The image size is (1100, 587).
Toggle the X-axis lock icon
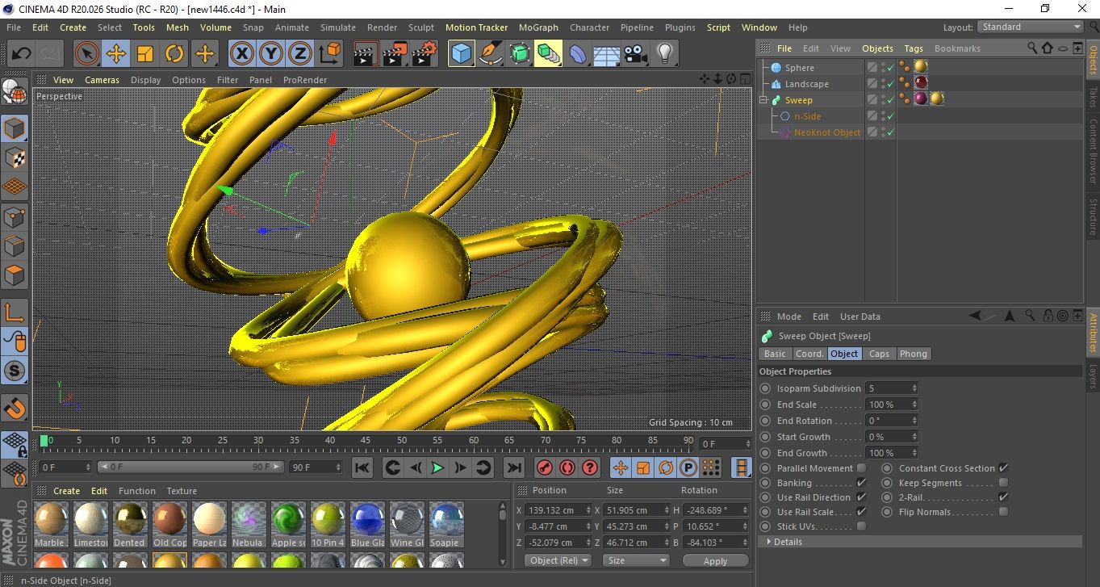240,54
